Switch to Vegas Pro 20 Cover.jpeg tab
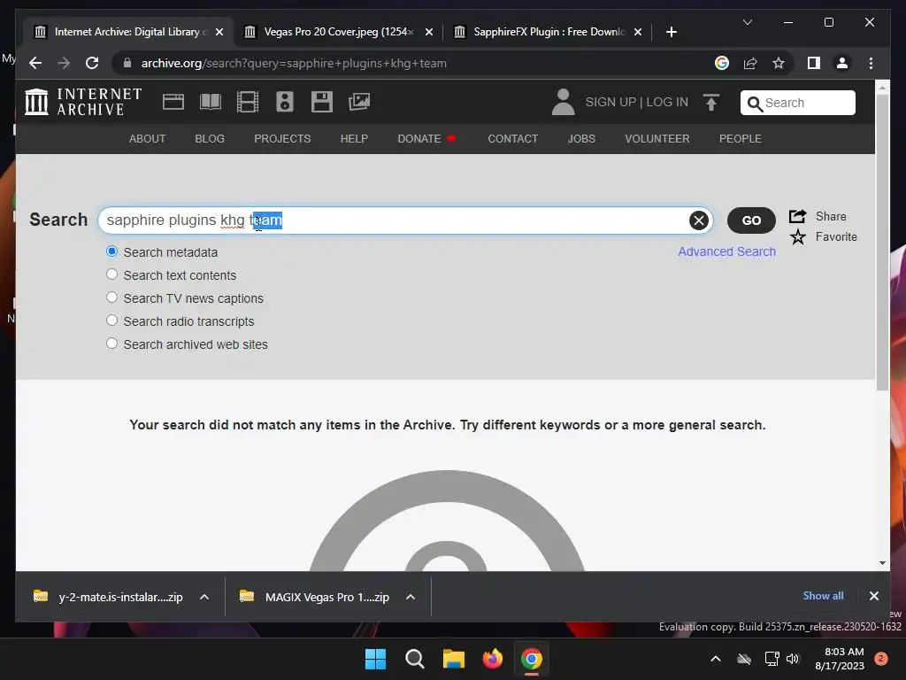This screenshot has height=680, width=906. [x=338, y=32]
